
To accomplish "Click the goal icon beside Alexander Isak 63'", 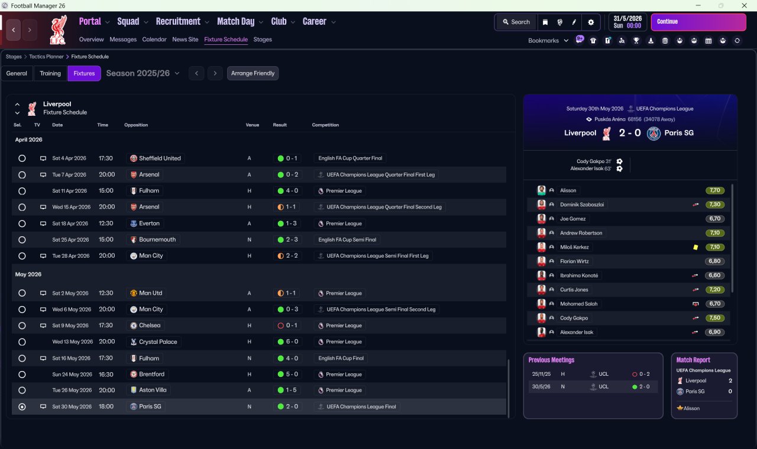I will coord(619,169).
